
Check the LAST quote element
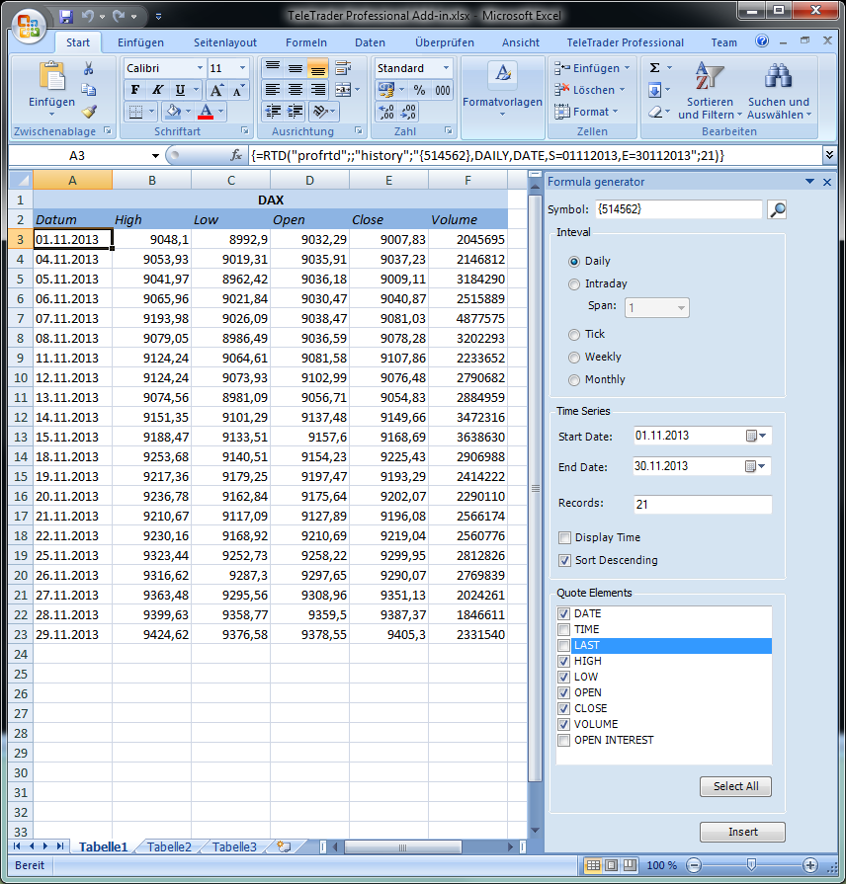563,646
